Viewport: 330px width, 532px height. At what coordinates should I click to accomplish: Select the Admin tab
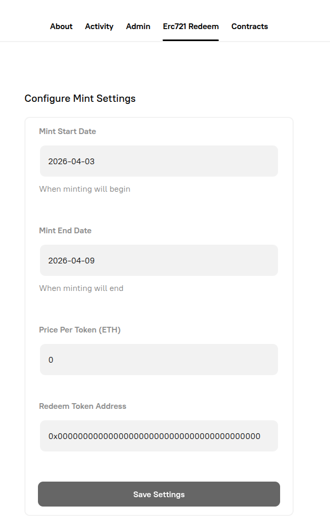click(x=138, y=26)
